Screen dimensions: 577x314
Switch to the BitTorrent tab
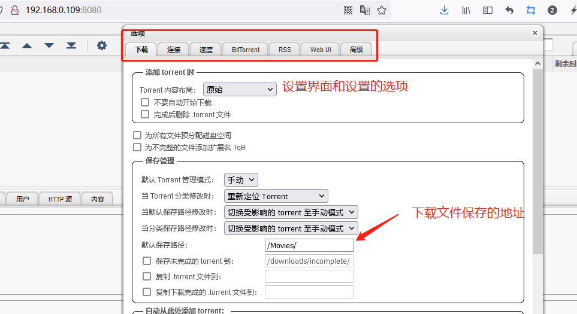point(246,50)
